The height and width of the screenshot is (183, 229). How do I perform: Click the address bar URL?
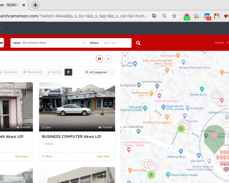(x=74, y=16)
